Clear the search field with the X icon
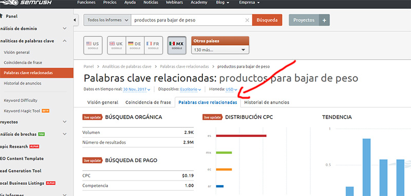411x196 pixels. (x=247, y=20)
